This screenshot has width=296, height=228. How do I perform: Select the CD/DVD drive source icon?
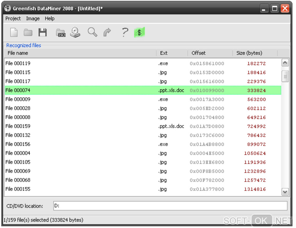75,32
